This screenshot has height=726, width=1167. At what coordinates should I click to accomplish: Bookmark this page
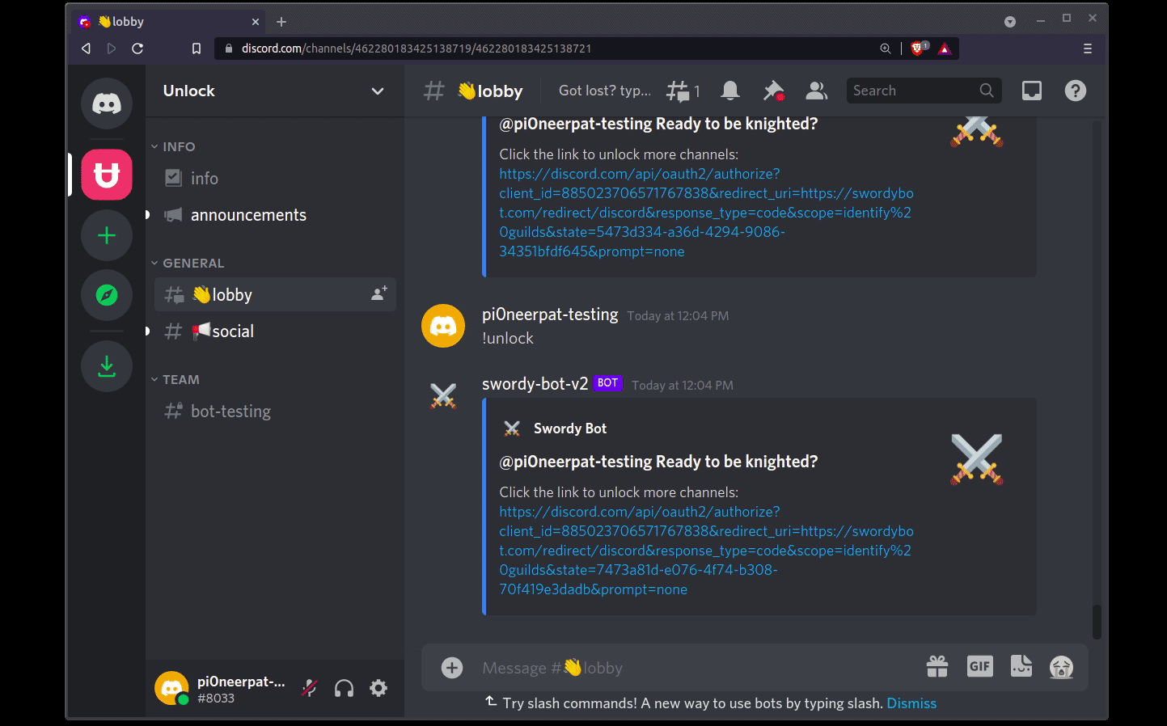point(196,49)
